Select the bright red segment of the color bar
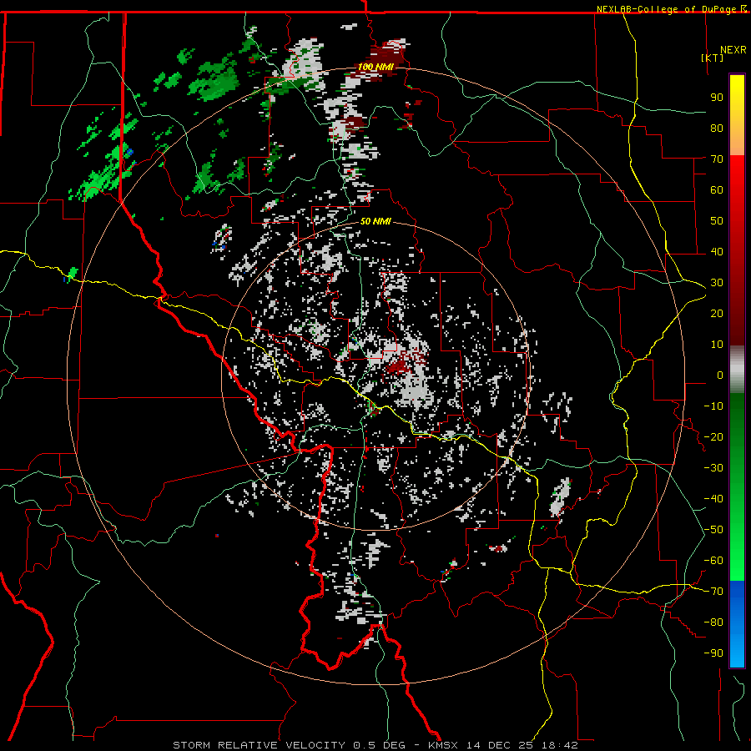 pos(737,179)
